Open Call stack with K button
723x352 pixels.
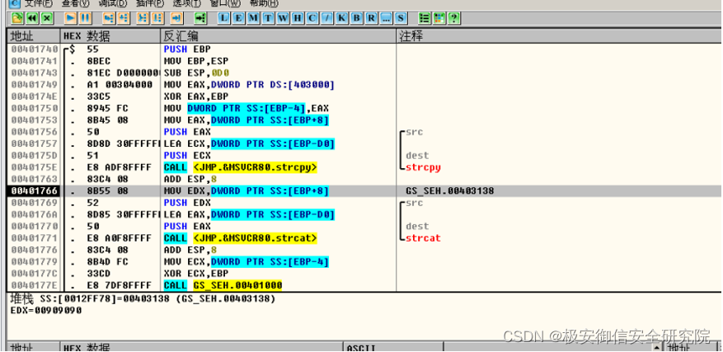pyautogui.click(x=341, y=18)
